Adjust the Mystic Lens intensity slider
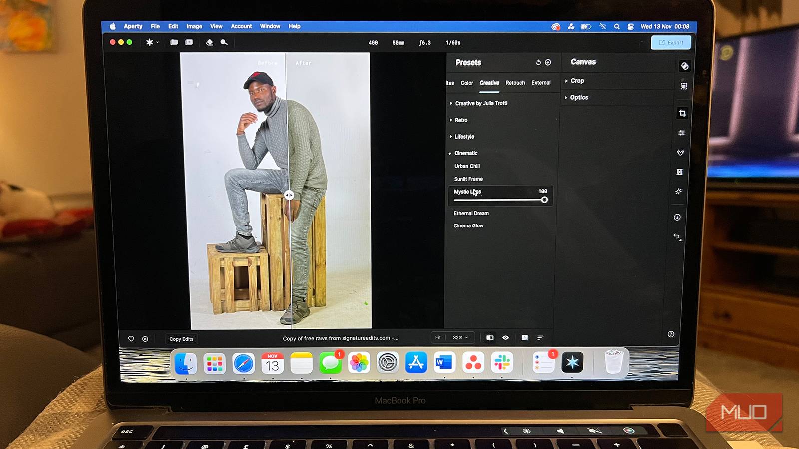The height and width of the screenshot is (449, 799). 545,200
